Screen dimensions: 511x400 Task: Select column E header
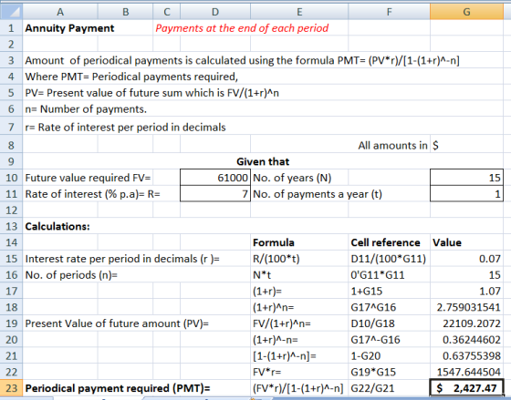(299, 12)
